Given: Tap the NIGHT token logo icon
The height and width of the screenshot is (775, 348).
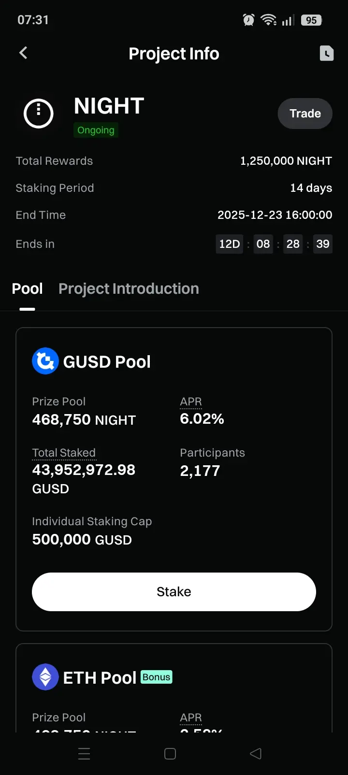Looking at the screenshot, I should coord(39,114).
